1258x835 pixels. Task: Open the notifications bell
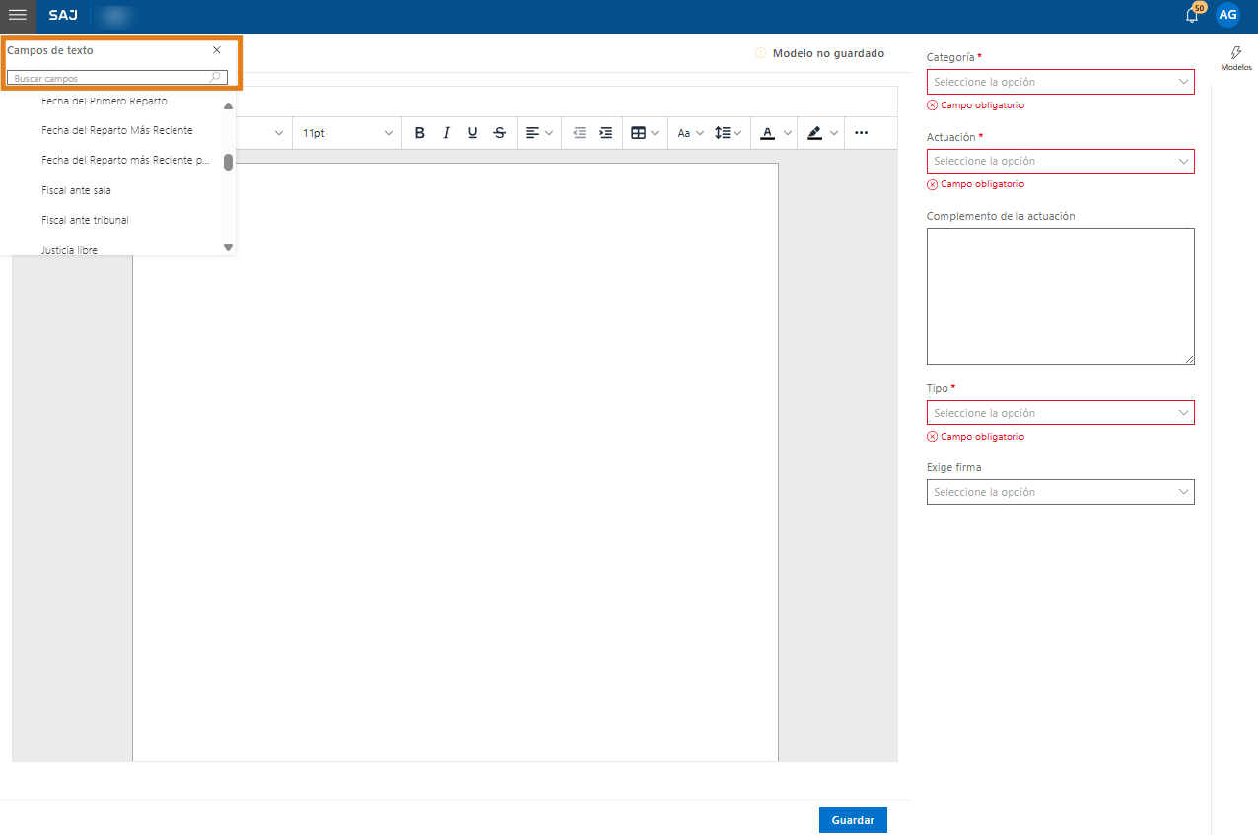click(1192, 15)
